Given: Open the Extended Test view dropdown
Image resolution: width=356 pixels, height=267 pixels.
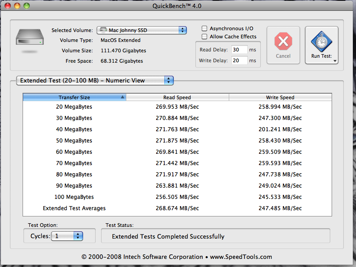Looking at the screenshot, I should 95,81.
